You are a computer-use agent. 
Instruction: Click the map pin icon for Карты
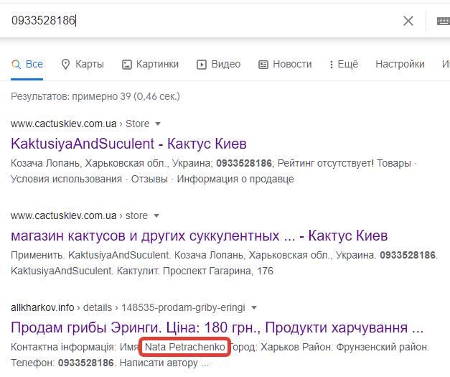point(66,65)
